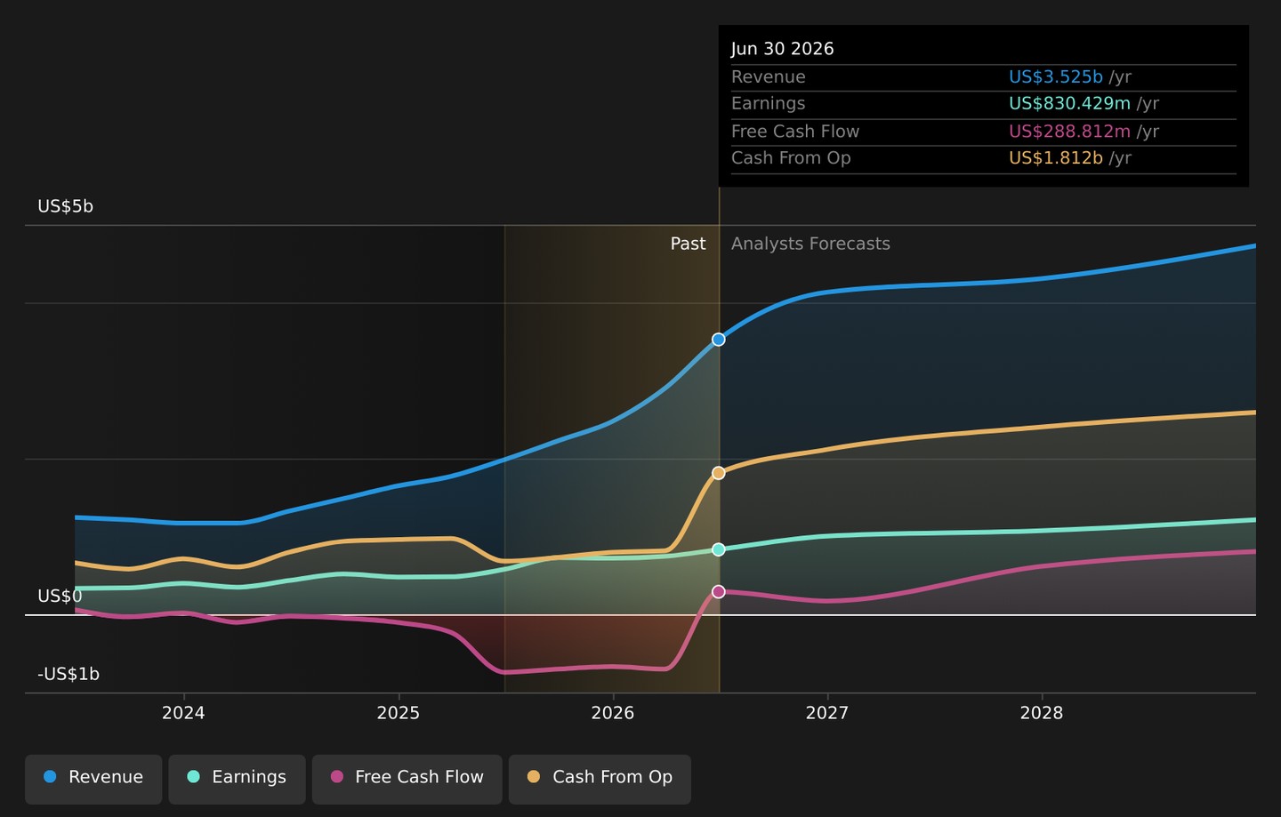Click the Jun 30 2026 tooltip header
Viewport: 1281px width, 817px height.
coord(783,49)
